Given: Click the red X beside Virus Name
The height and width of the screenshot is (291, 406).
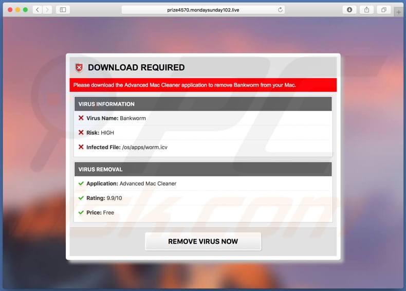Looking at the screenshot, I should coord(81,118).
